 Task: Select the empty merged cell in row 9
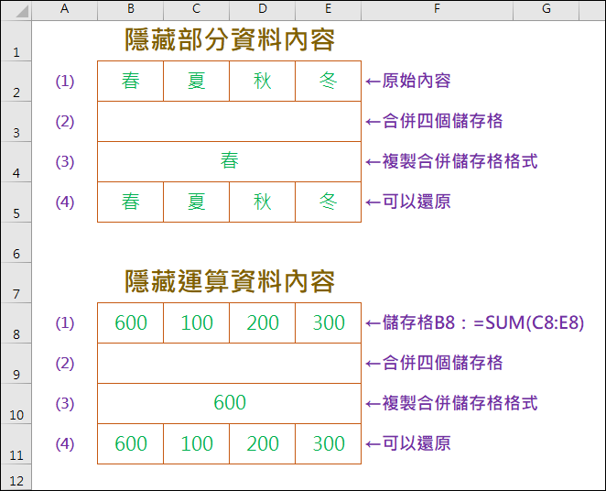pos(229,364)
